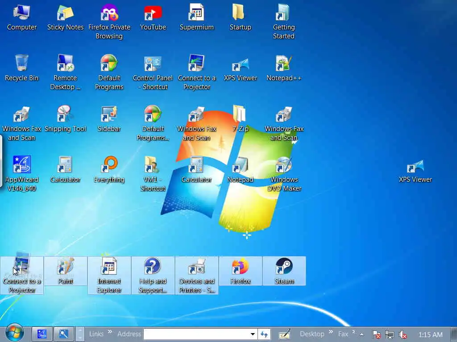This screenshot has height=342, width=457.
Task: Click the Firefox Private Browsing shortcut
Action: (x=109, y=22)
